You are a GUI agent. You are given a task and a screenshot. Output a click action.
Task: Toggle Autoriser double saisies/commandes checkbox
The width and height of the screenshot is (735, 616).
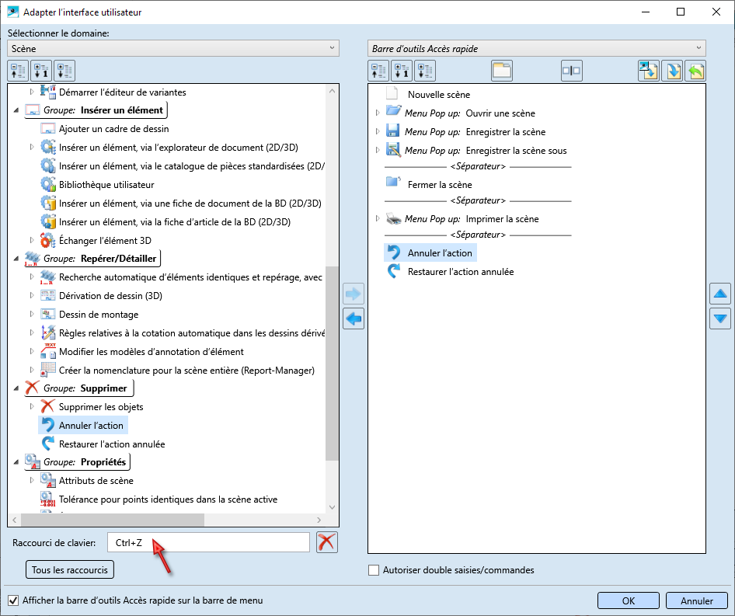point(374,570)
